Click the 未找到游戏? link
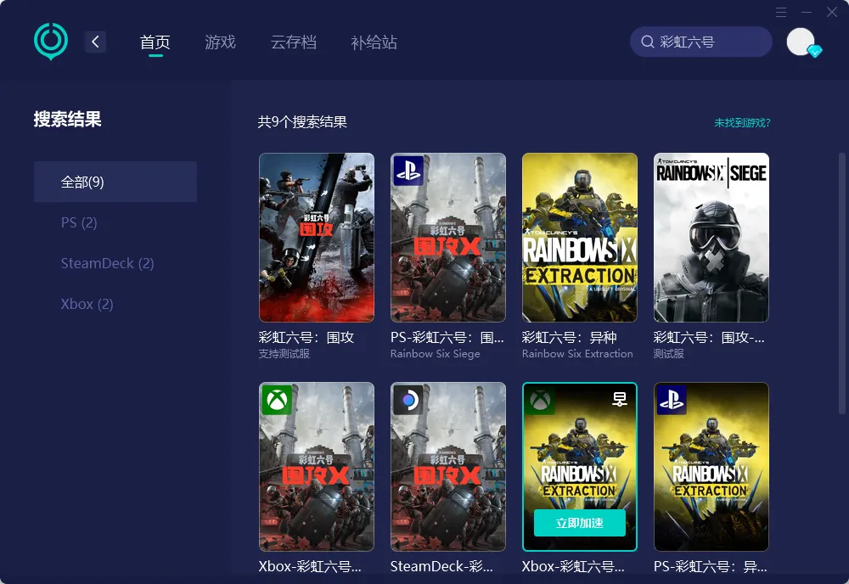 point(742,123)
